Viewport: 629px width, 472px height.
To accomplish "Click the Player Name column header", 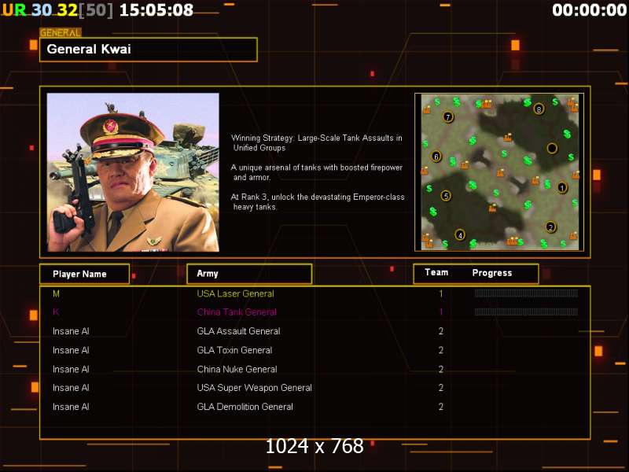I will (x=85, y=274).
